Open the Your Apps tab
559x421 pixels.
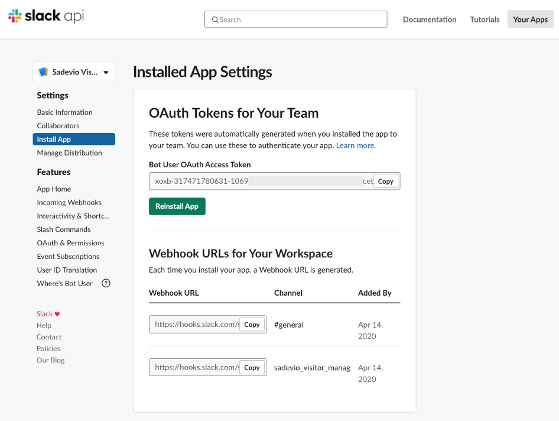531,20
